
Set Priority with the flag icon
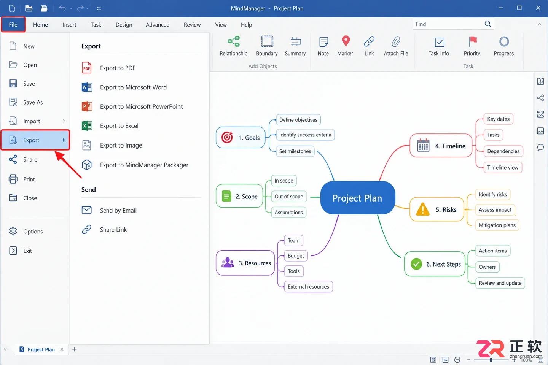click(x=472, y=41)
